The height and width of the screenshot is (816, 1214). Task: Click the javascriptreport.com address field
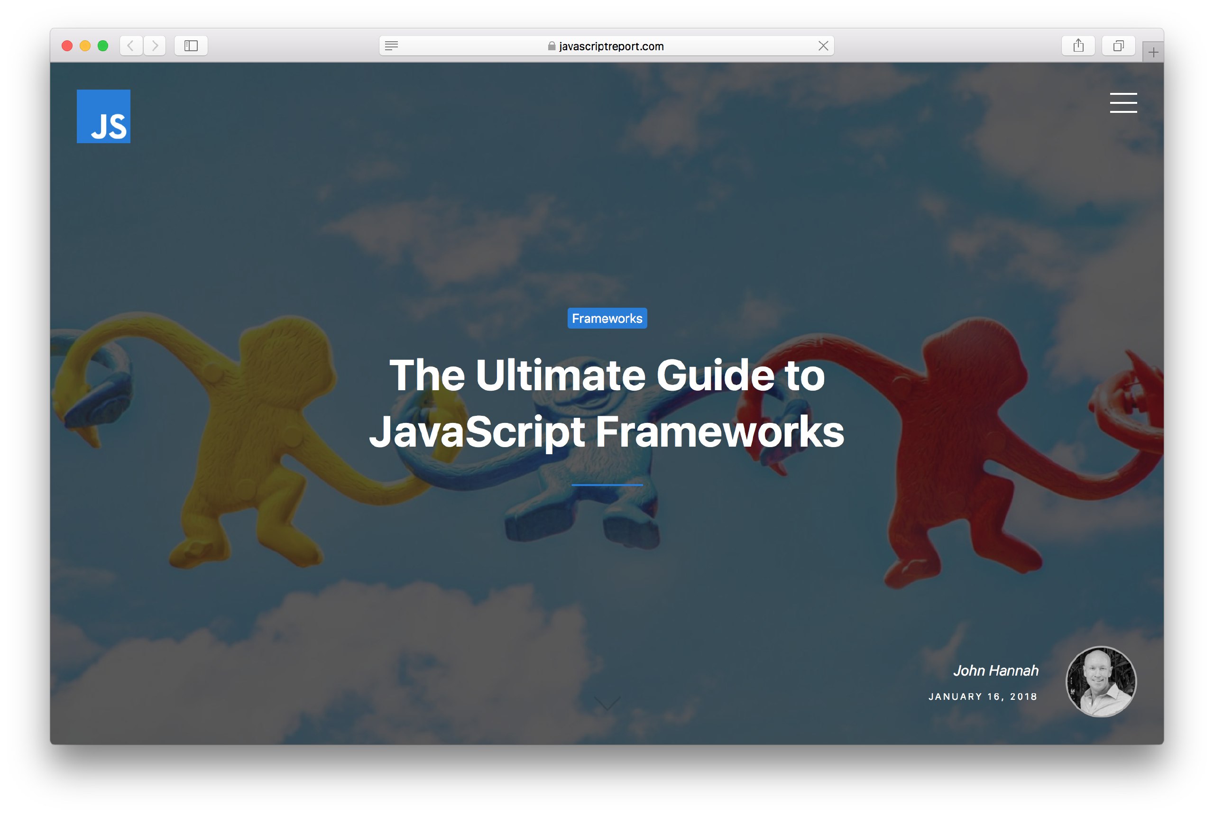pyautogui.click(x=606, y=46)
